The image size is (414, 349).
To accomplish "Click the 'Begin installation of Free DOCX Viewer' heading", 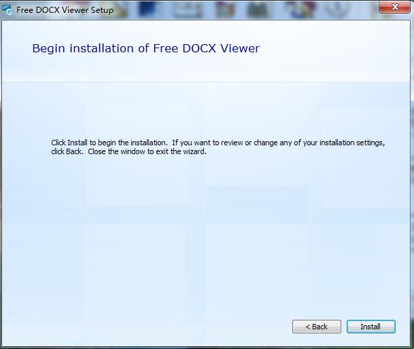I will coord(146,48).
